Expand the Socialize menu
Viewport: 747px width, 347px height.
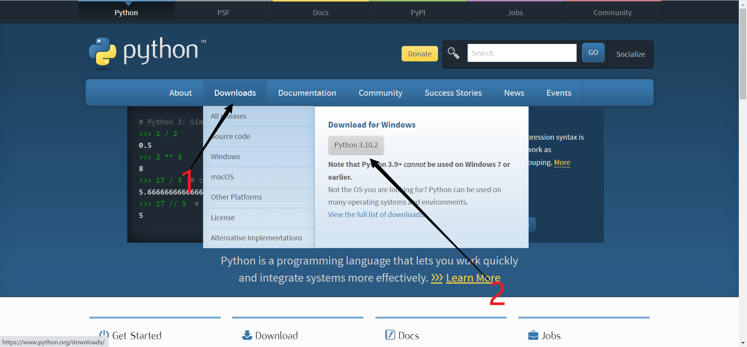coord(630,54)
